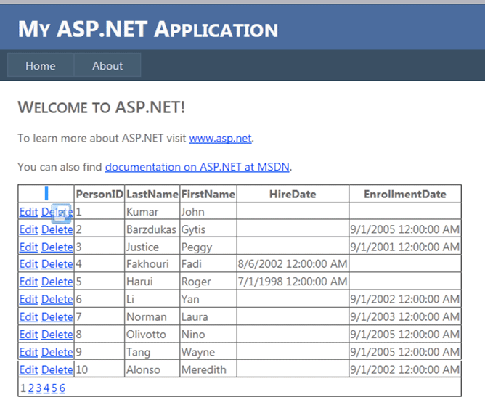Delete the Alonso Meredith row
Screen dimensions: 485x397
(57, 369)
